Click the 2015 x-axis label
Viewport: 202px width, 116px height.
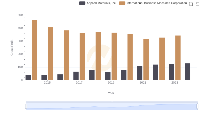47,83
